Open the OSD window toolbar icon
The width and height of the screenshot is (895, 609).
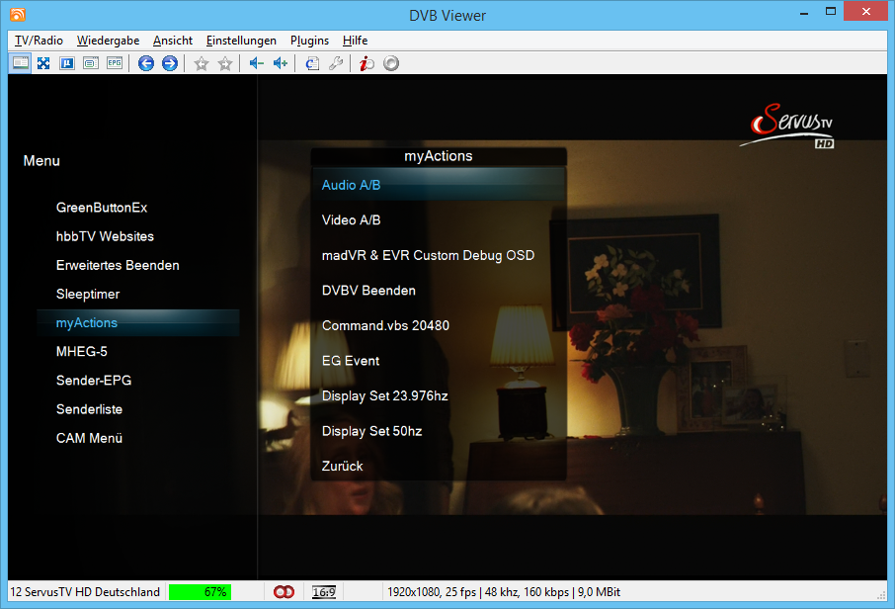[91, 63]
